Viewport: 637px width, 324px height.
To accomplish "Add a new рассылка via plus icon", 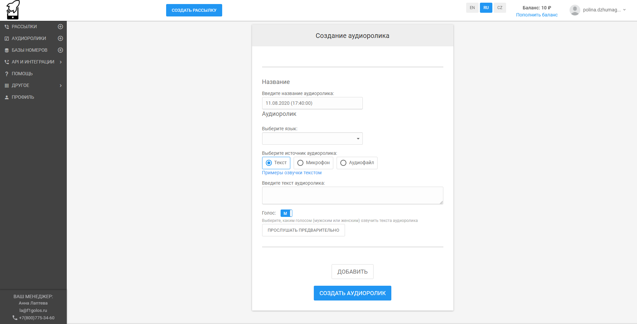I will pos(60,27).
